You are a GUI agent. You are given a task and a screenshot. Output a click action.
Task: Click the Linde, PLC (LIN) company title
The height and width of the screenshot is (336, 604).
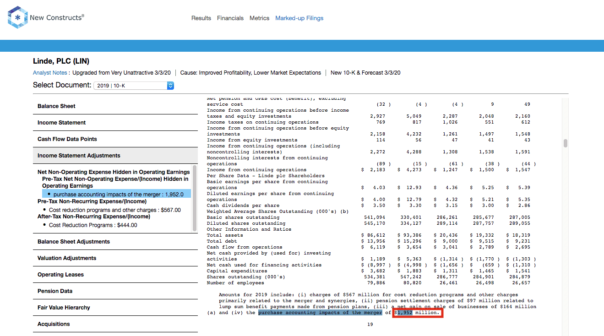pos(61,61)
